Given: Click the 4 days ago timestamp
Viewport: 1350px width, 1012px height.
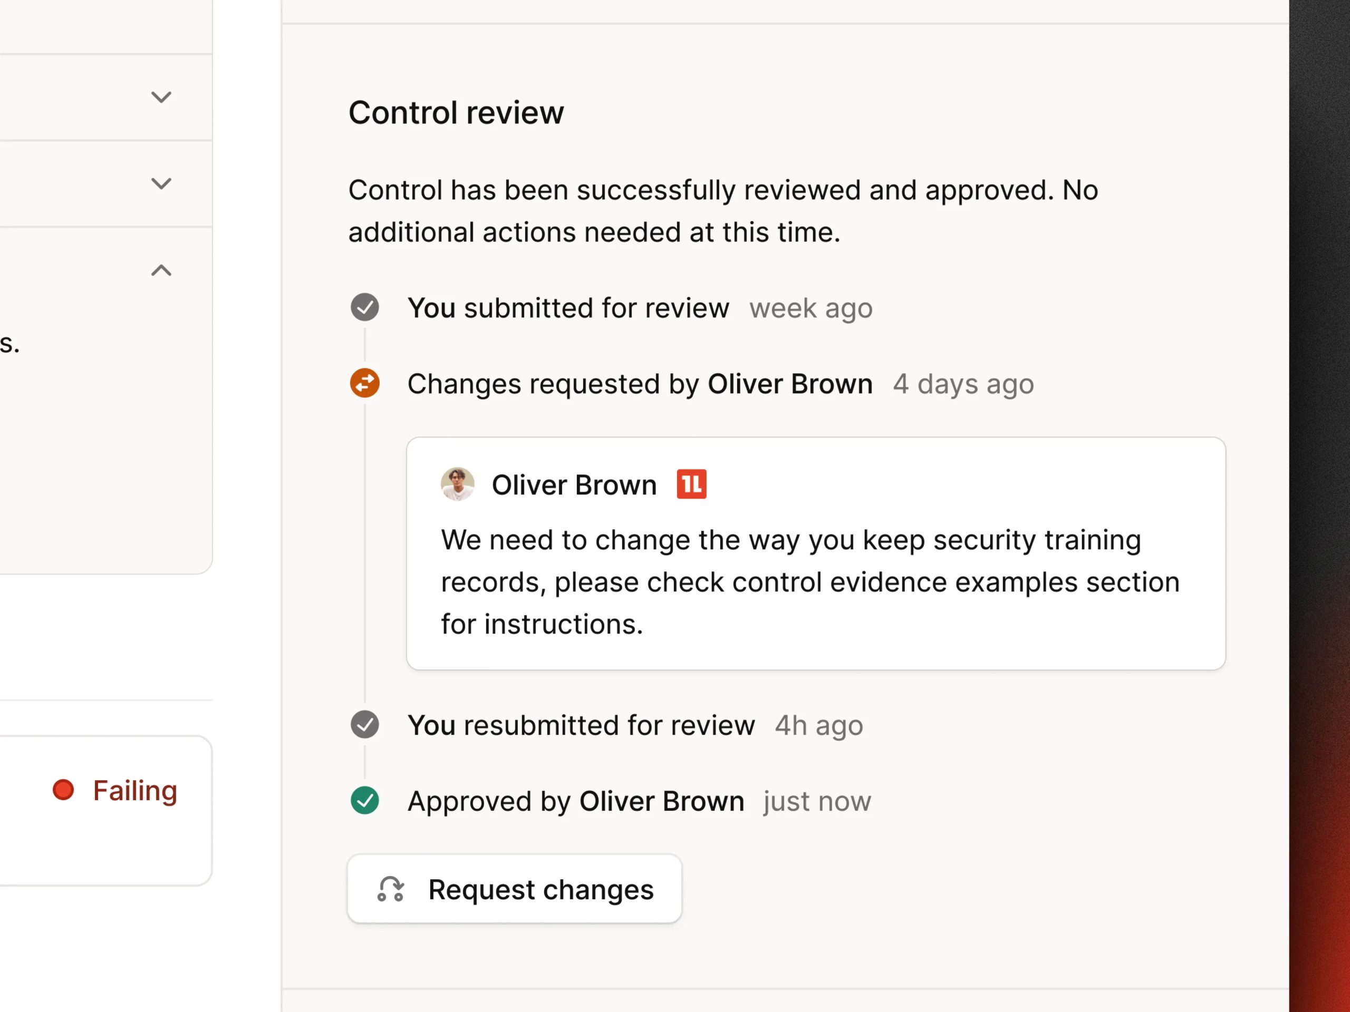Looking at the screenshot, I should (963, 384).
